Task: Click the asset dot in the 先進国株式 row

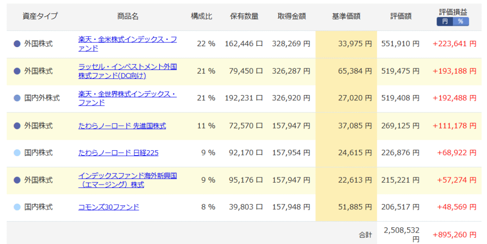Action: coord(17,126)
